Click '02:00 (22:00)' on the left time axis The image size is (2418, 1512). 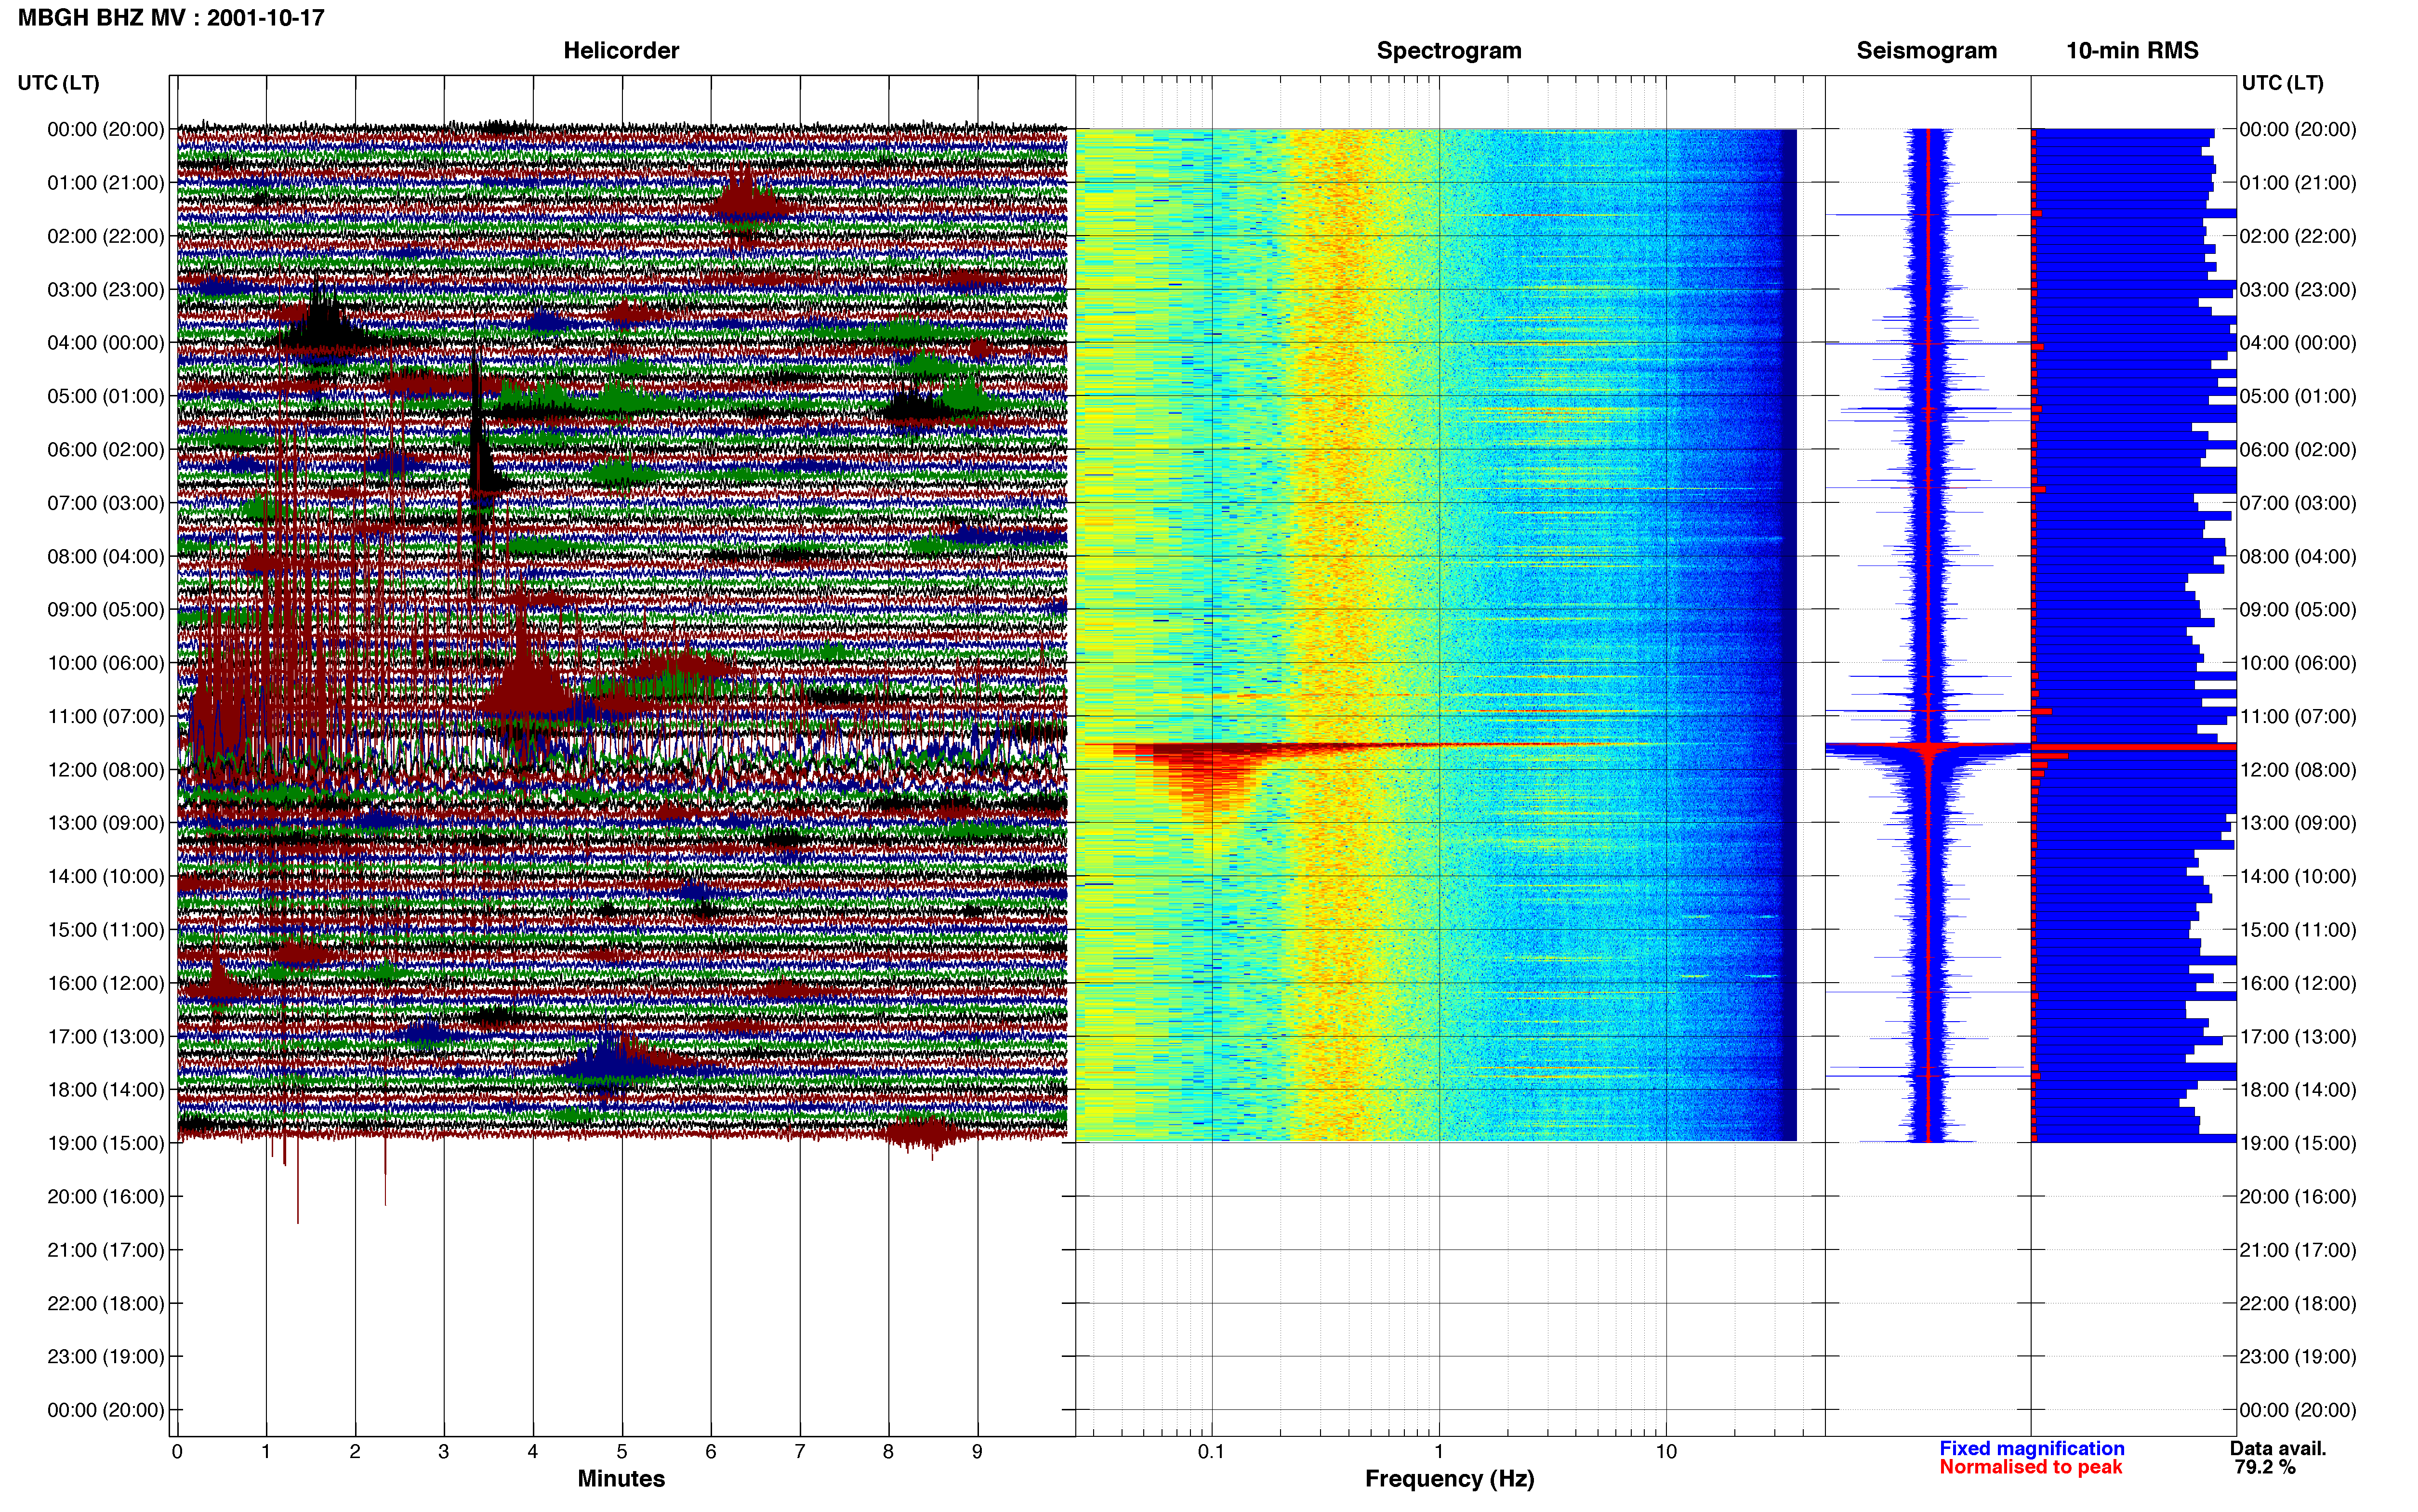(106, 236)
